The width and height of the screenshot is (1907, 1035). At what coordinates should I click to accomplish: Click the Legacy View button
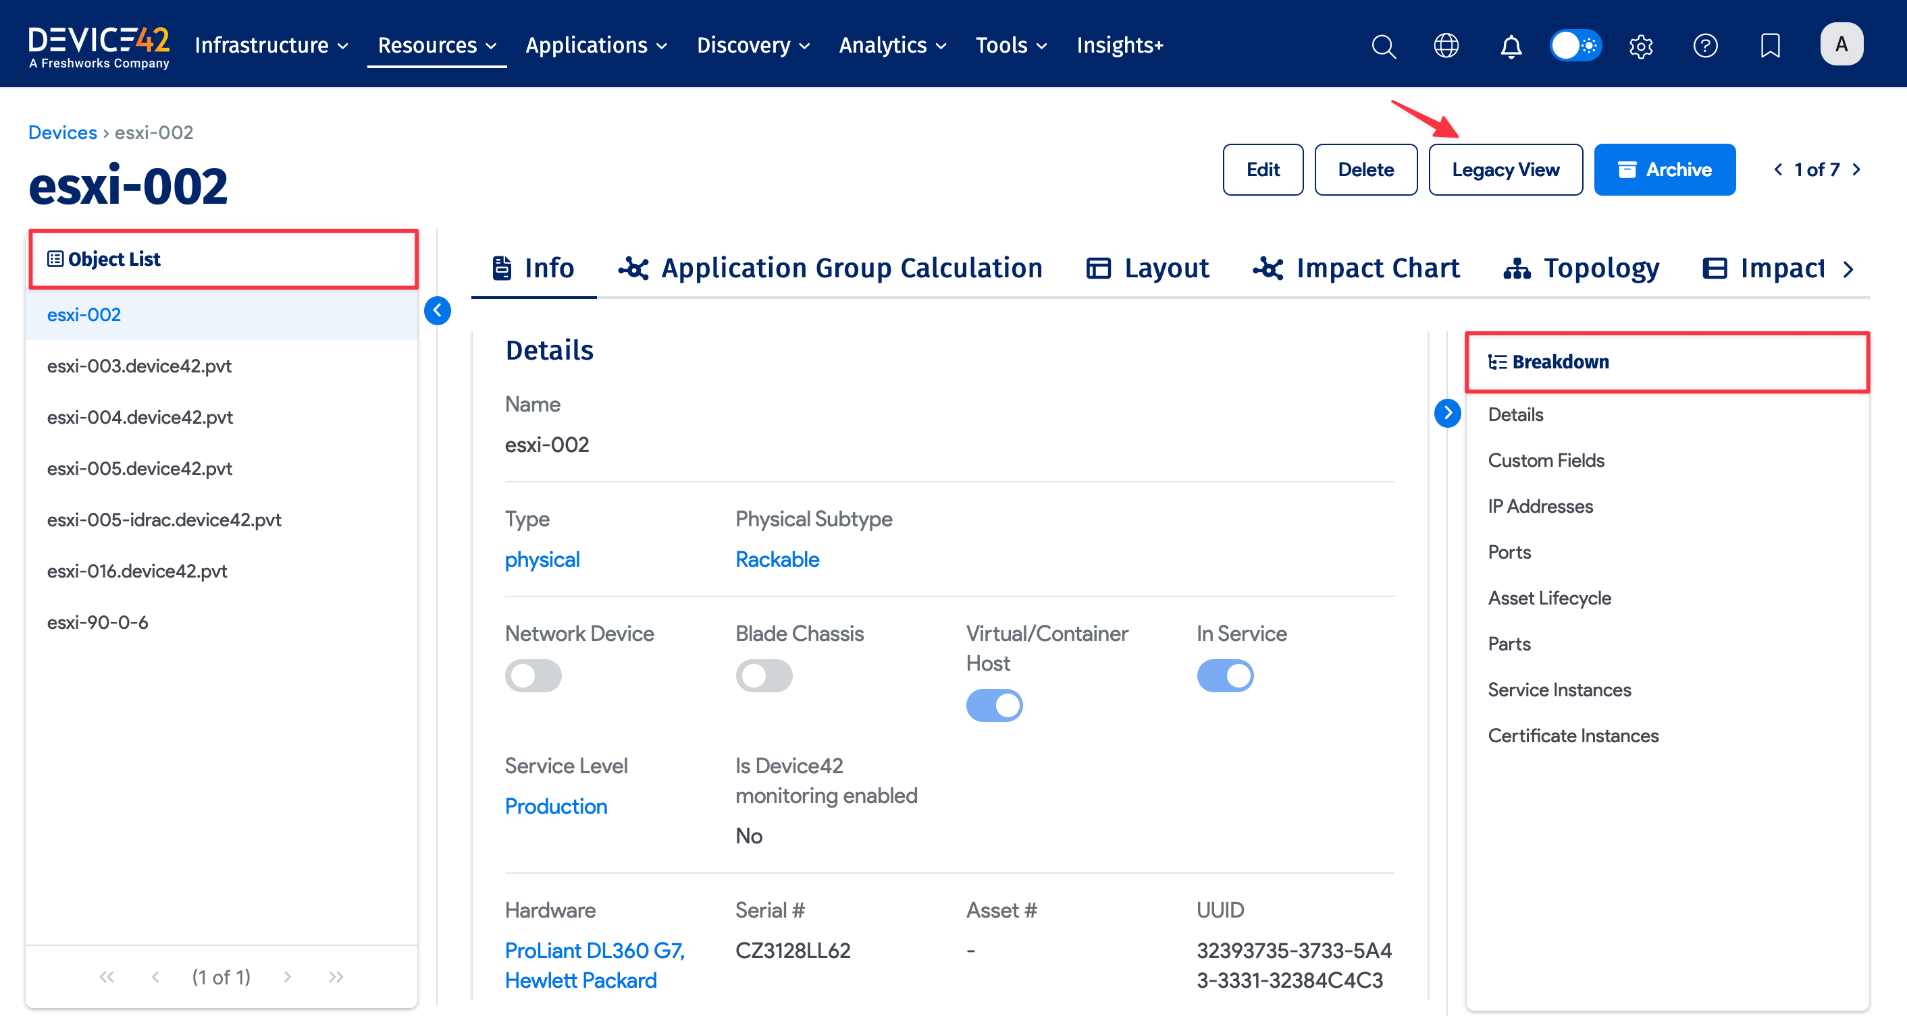tap(1505, 169)
